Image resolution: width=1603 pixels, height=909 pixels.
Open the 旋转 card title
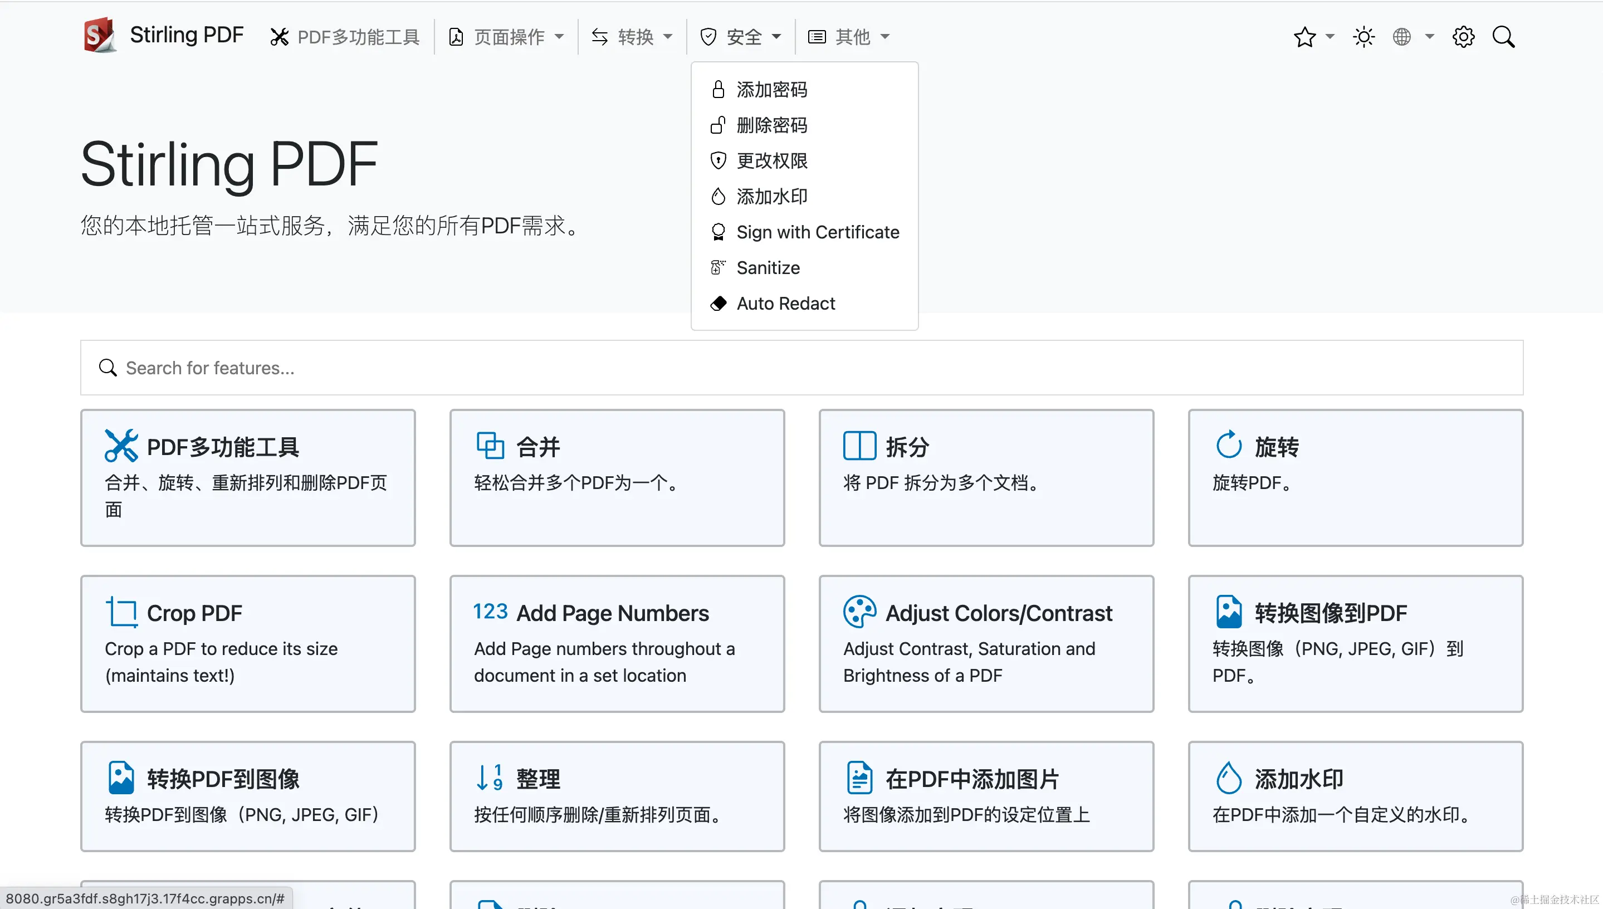point(1277,447)
